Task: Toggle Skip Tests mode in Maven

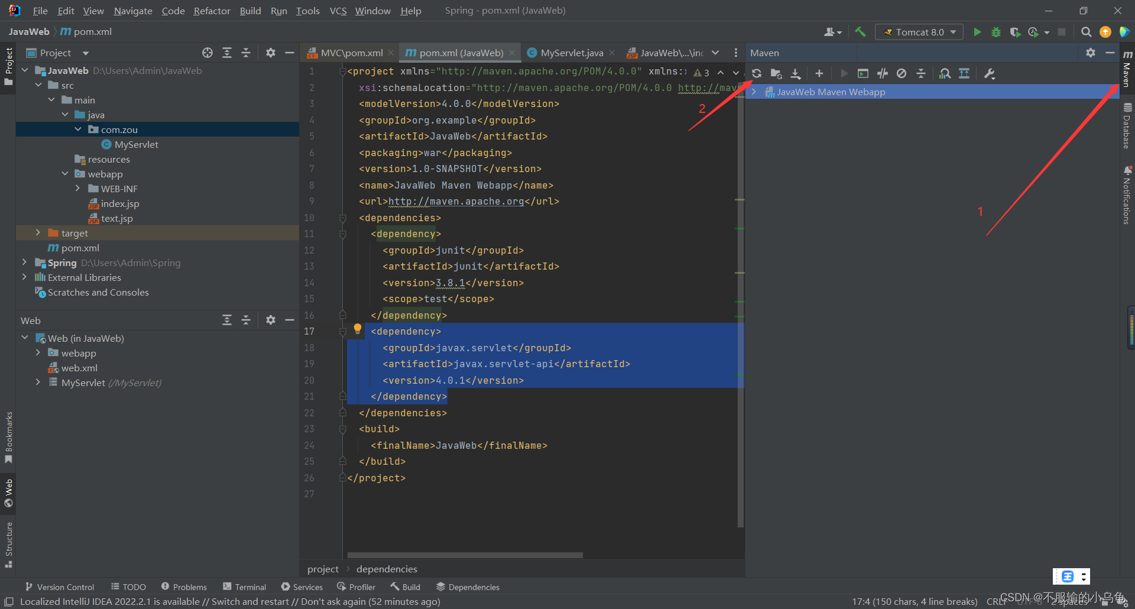Action: click(901, 73)
